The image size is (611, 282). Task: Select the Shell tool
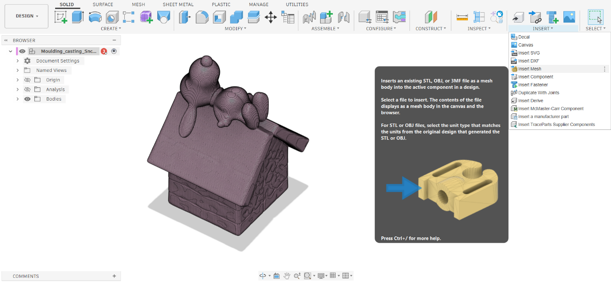coord(219,18)
